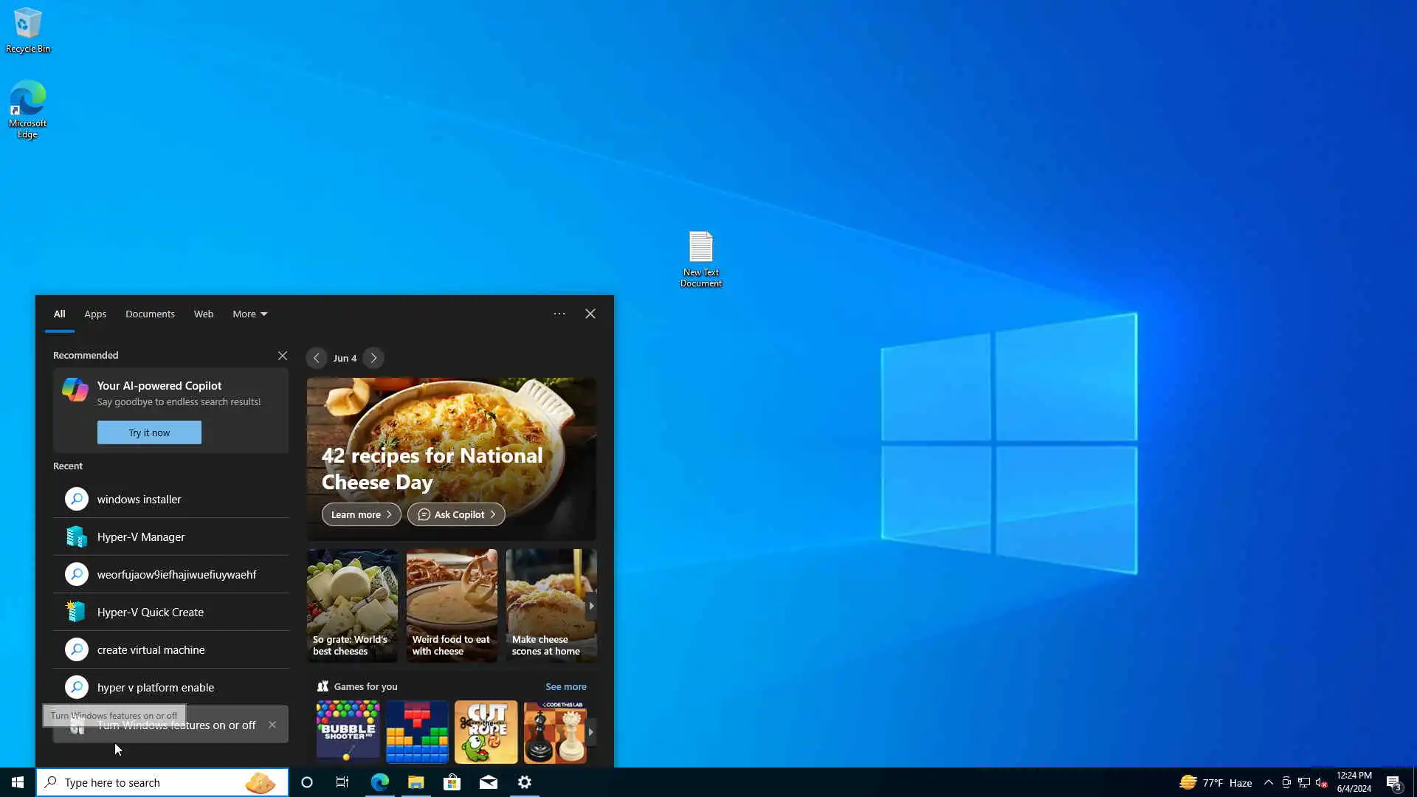Switch to the Documents search tab
The height and width of the screenshot is (797, 1417).
(x=150, y=314)
